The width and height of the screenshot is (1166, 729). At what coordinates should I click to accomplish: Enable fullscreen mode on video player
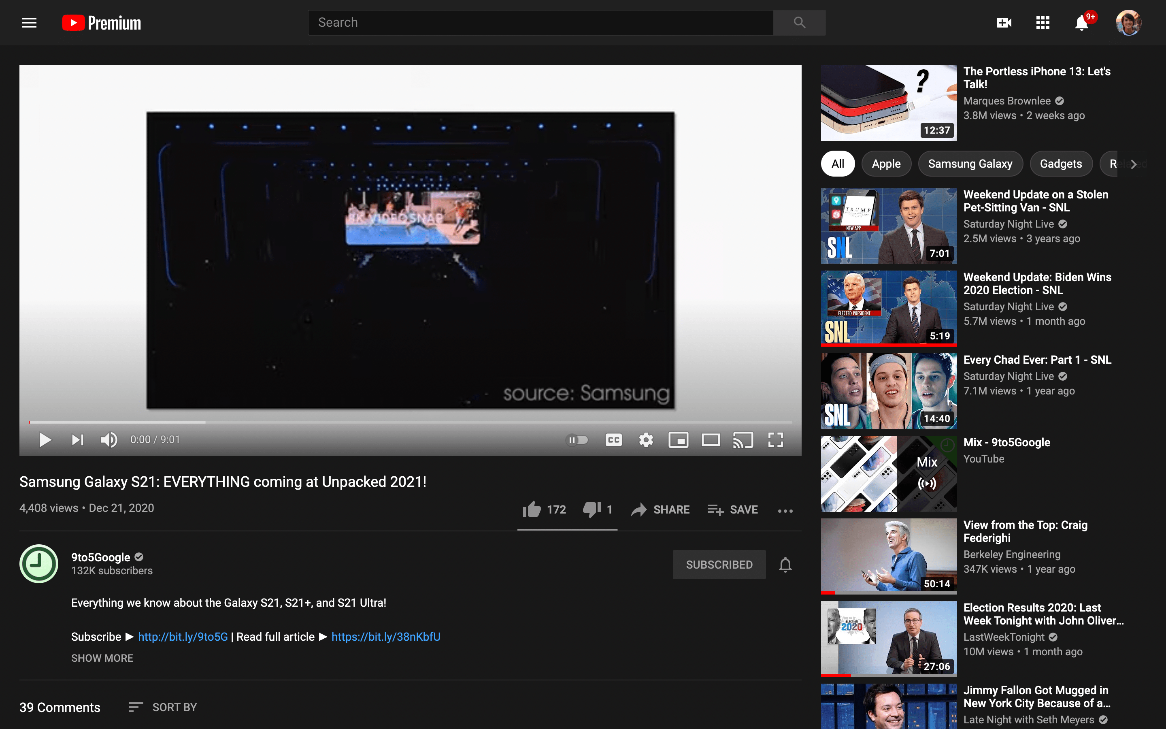(776, 439)
